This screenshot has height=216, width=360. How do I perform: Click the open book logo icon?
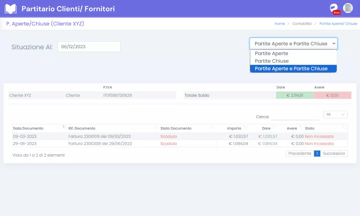point(11,9)
